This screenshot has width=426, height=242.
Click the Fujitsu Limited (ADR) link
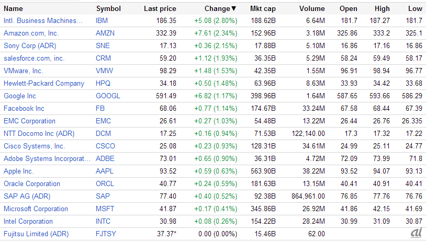[x=36, y=234]
